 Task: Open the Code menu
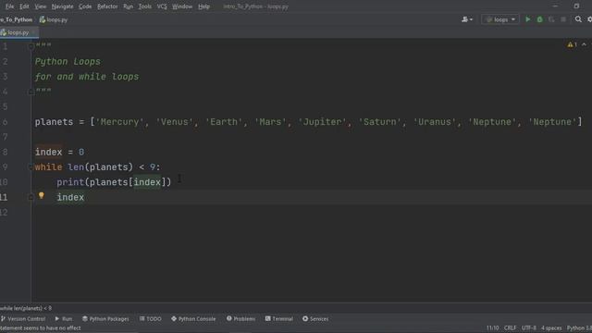tap(85, 6)
